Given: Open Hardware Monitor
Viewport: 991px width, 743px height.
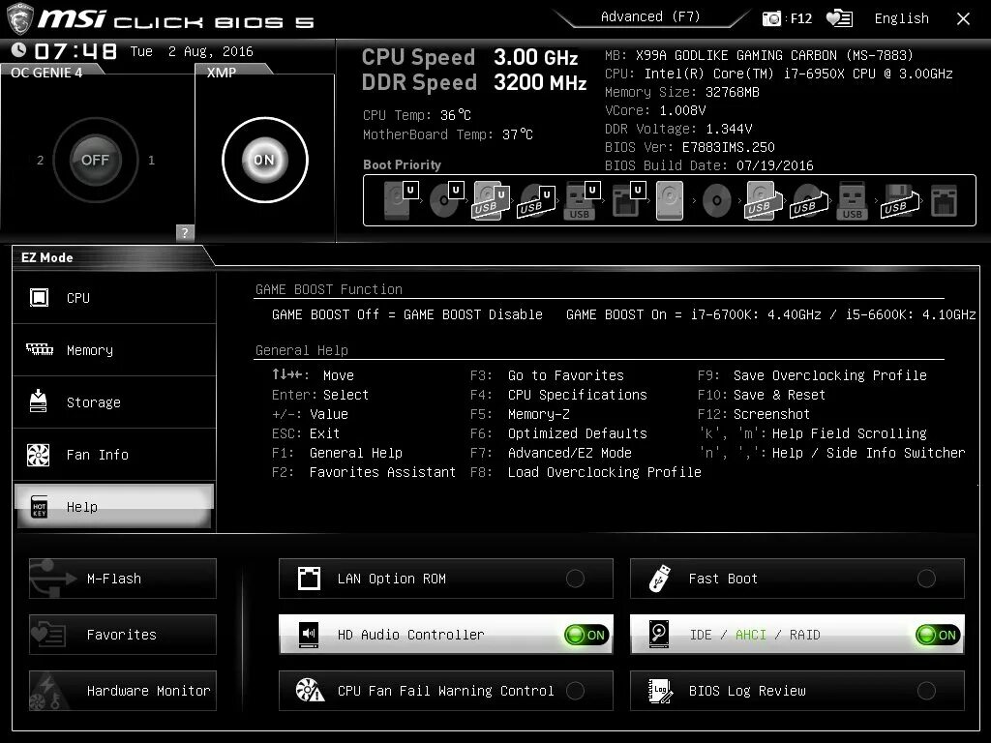Looking at the screenshot, I should (x=123, y=691).
